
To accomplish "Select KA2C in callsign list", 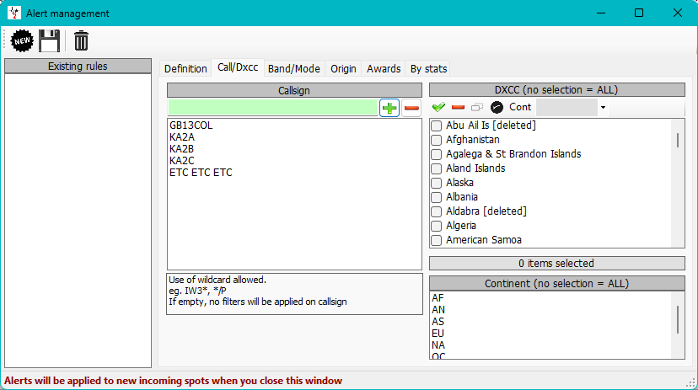I will [181, 161].
